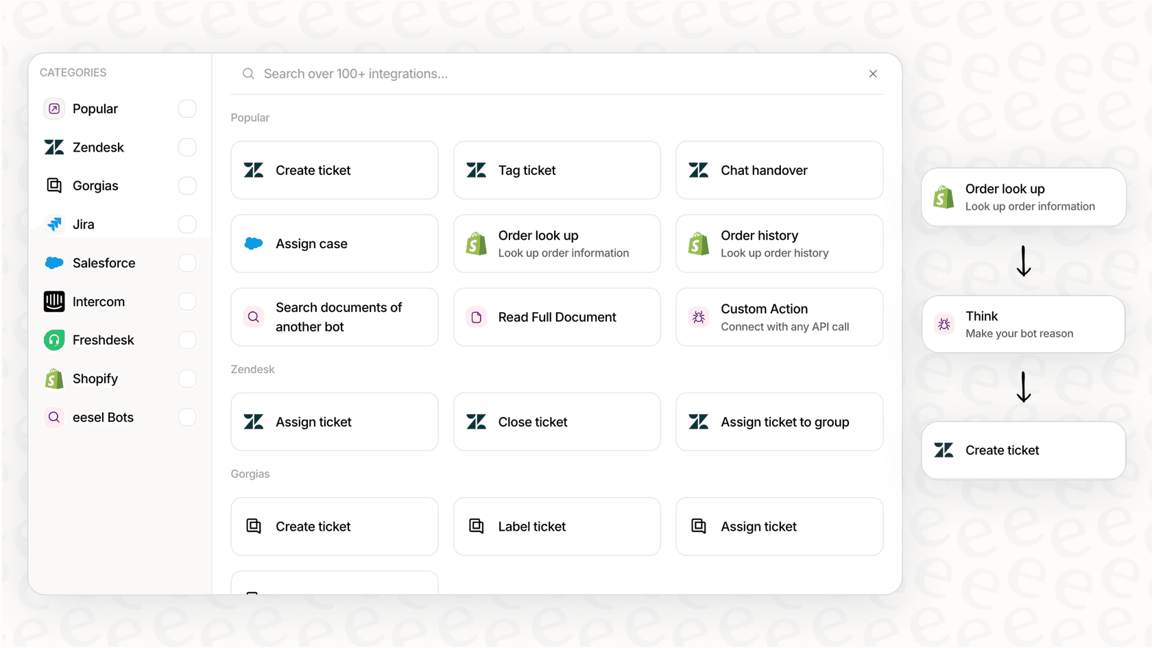1152x648 pixels.
Task: Select the eesel Bots category label
Action: 103,418
